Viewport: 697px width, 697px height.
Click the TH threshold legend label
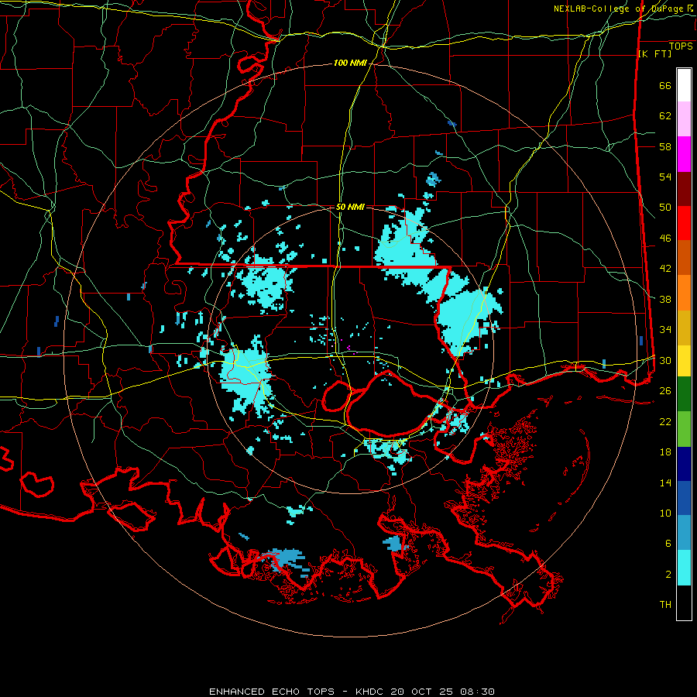(665, 605)
